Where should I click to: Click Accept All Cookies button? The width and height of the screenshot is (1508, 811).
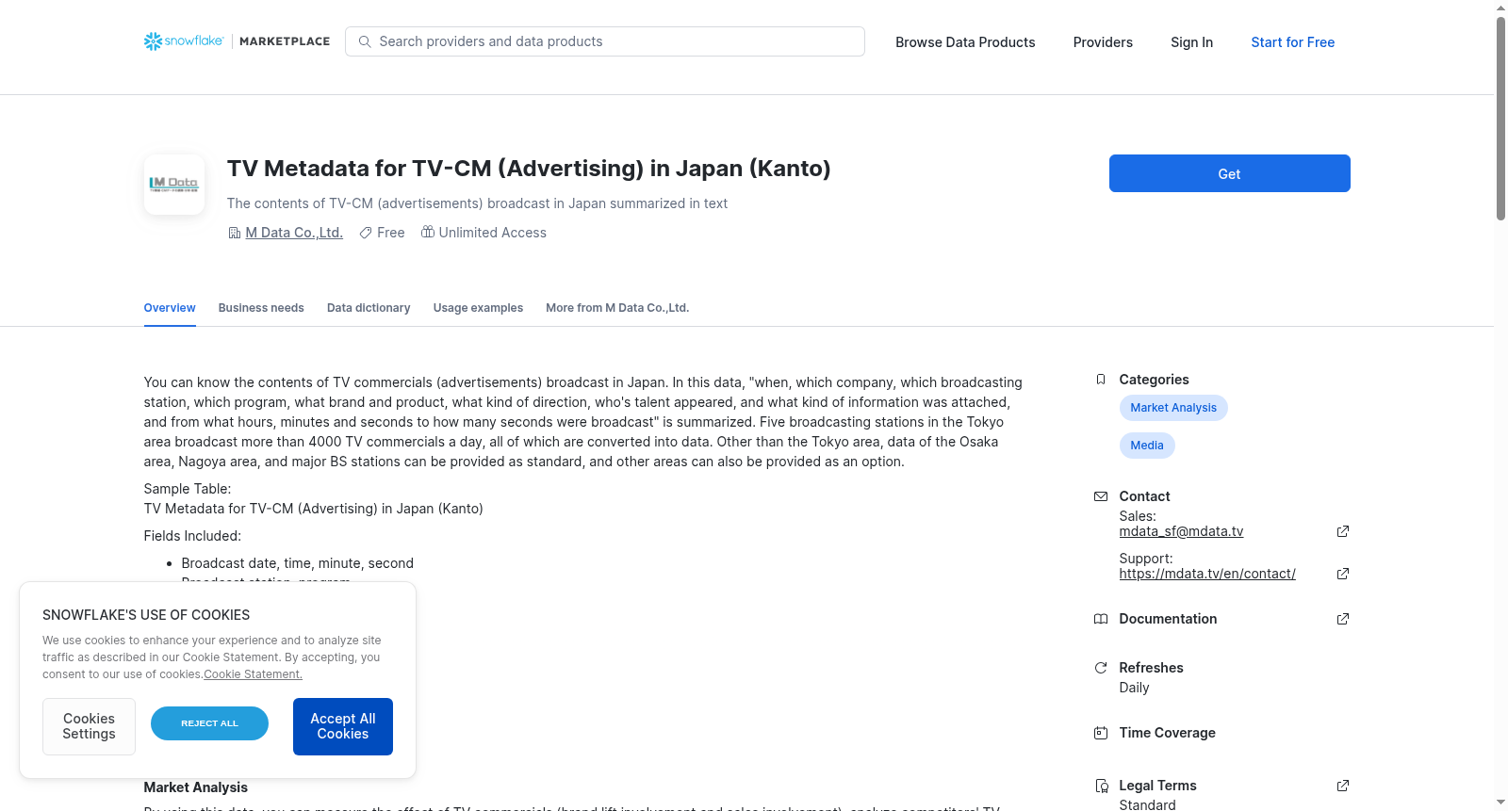[x=343, y=726]
